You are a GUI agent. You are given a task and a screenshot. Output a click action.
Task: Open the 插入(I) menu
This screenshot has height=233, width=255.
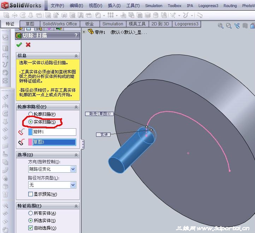pos(114,6)
